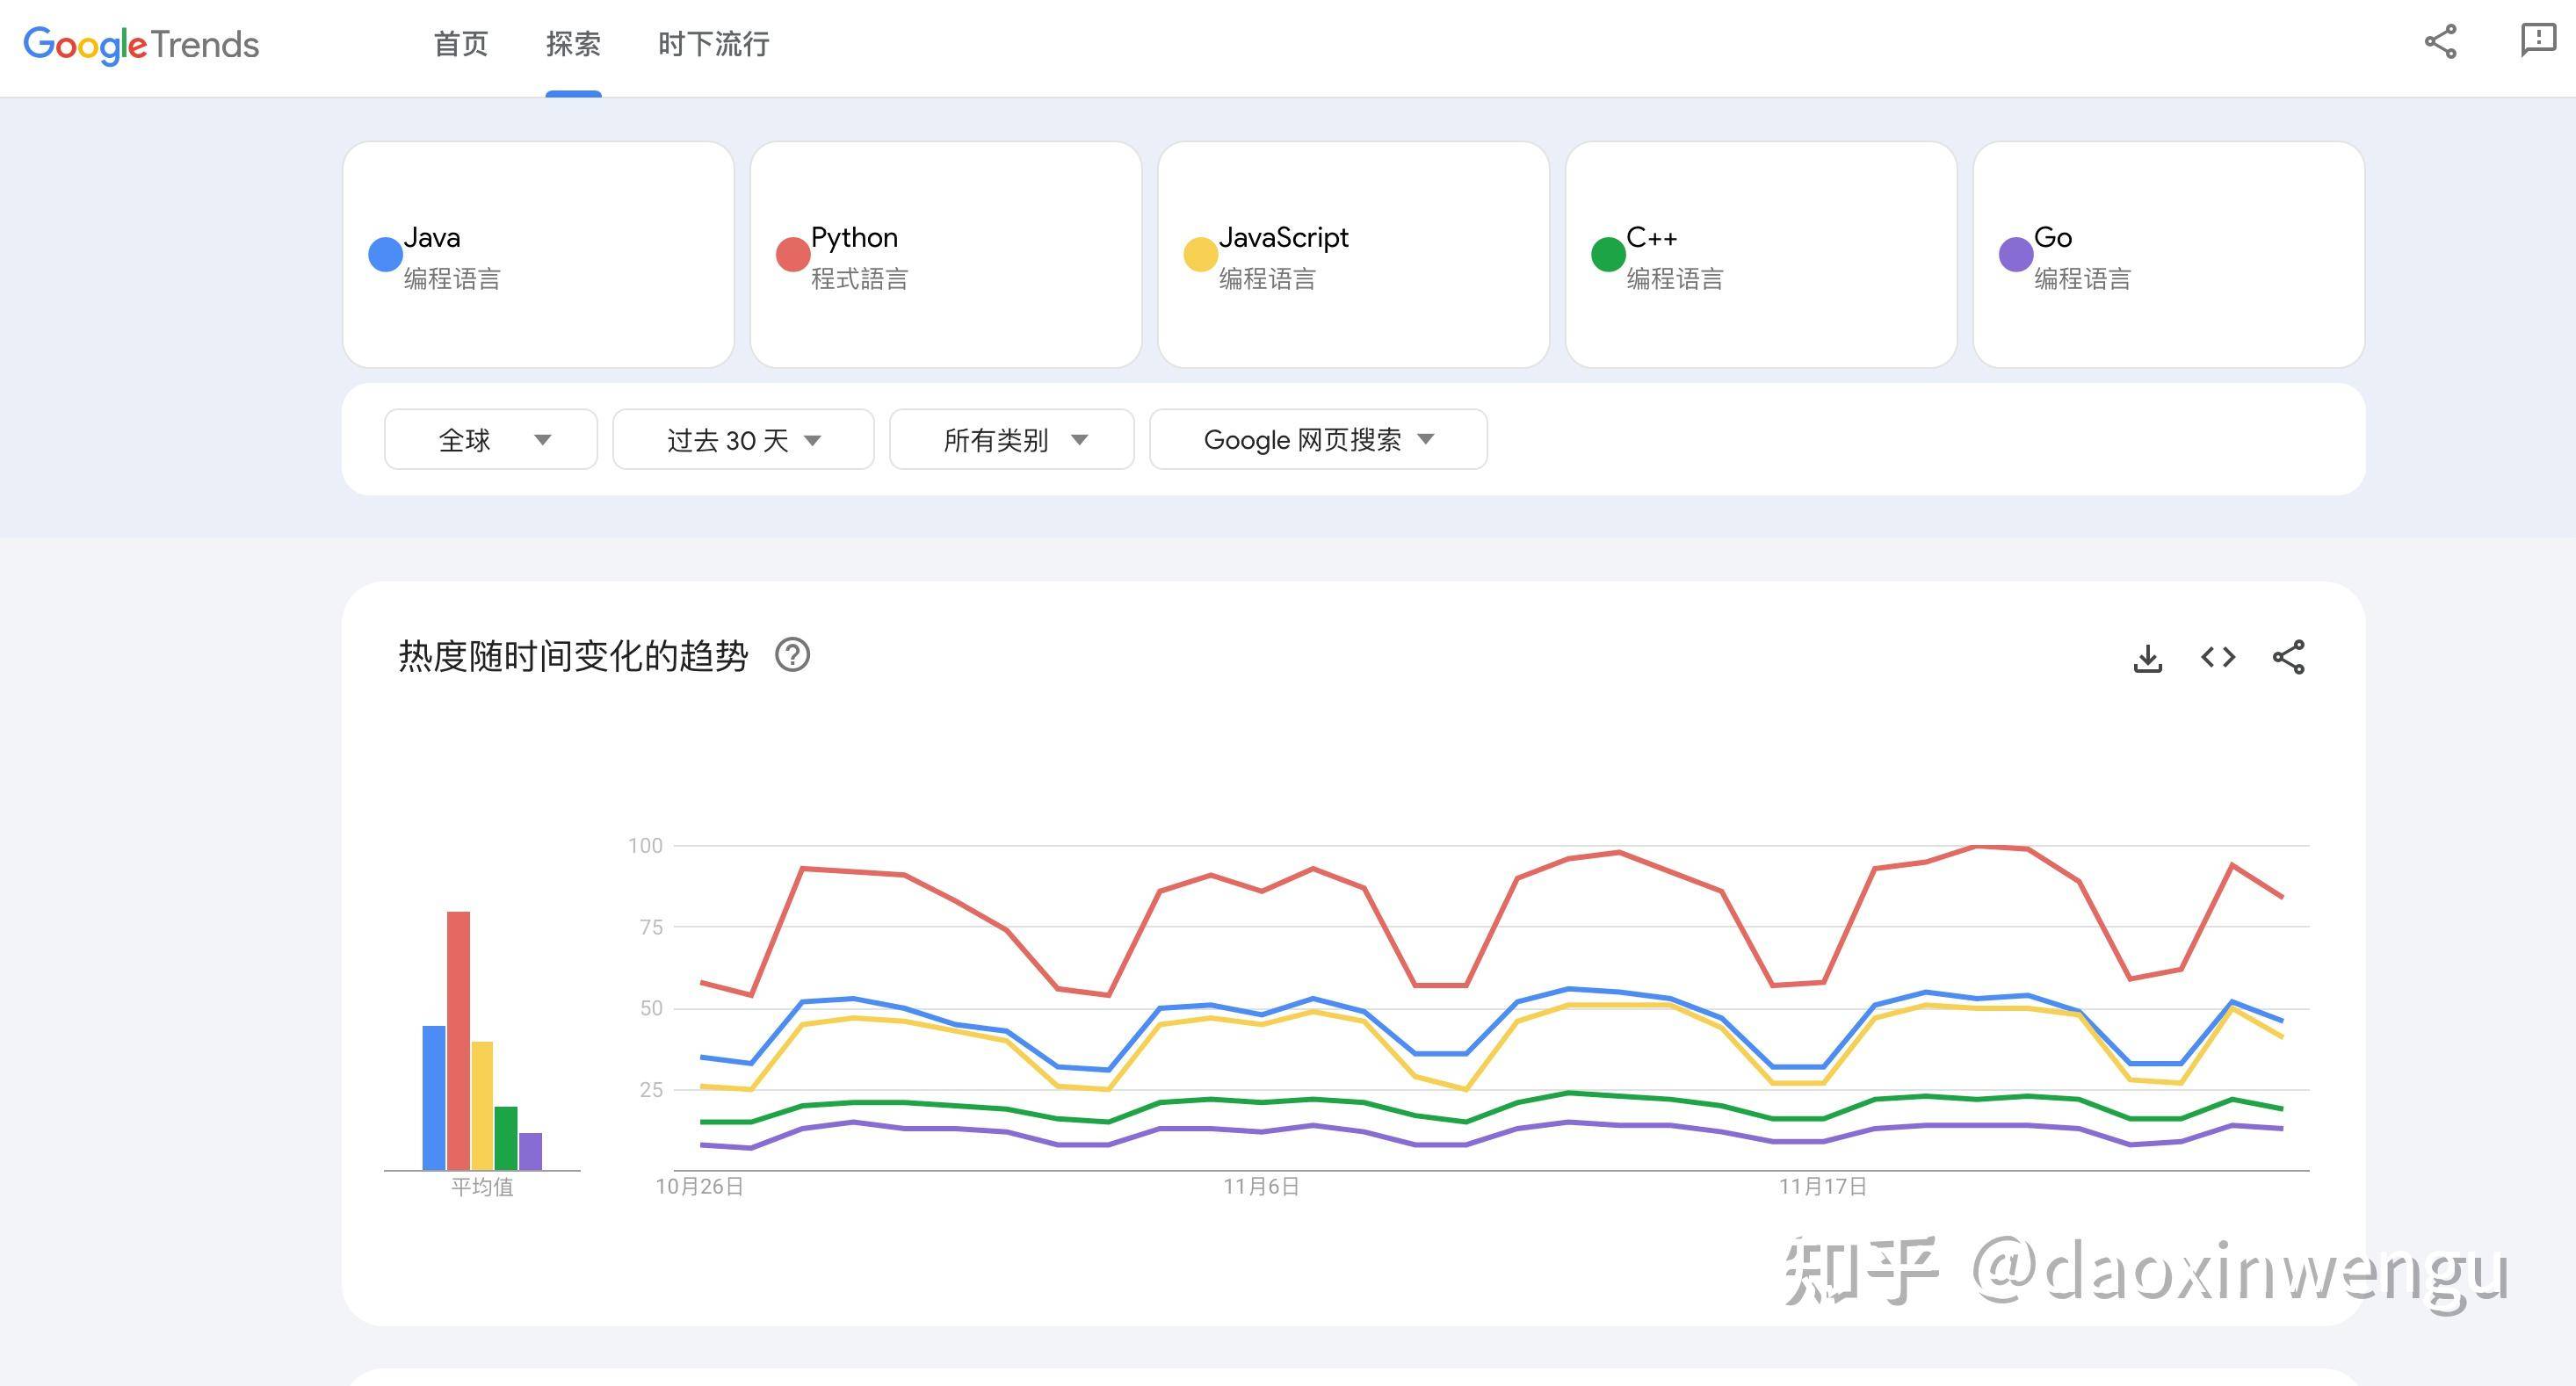
Task: Click the 50 y-axis value label
Action: [x=651, y=1008]
